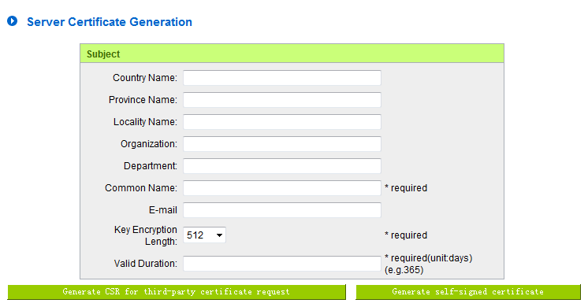Click the Department text field
Screen dimensions: 588x307
coord(282,166)
